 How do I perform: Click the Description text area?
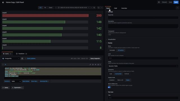tap(143, 26)
